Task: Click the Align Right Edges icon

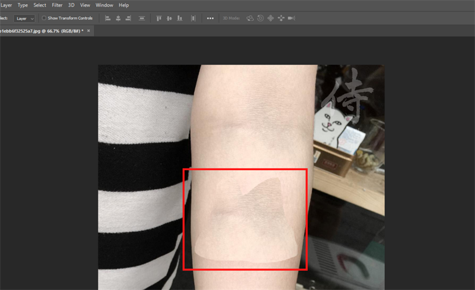Action: pyautogui.click(x=128, y=18)
